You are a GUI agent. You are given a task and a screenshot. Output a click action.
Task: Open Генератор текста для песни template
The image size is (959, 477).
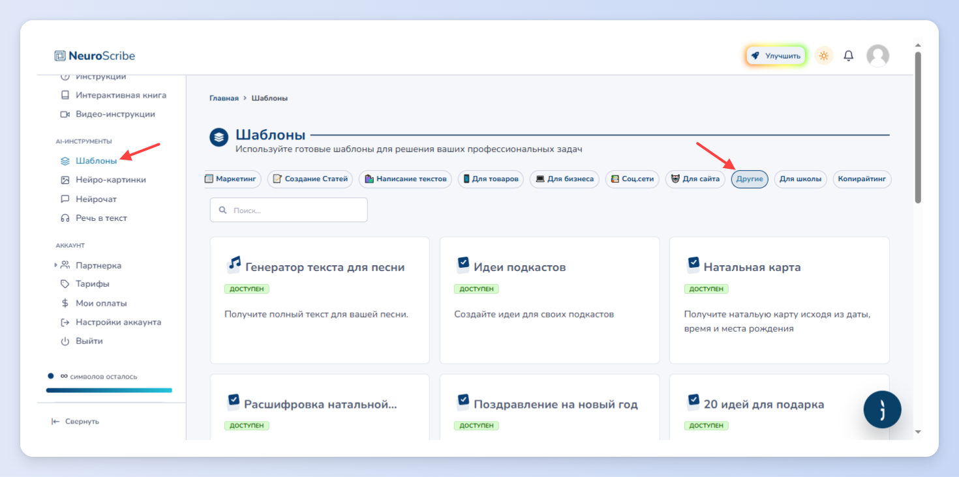tap(320, 300)
